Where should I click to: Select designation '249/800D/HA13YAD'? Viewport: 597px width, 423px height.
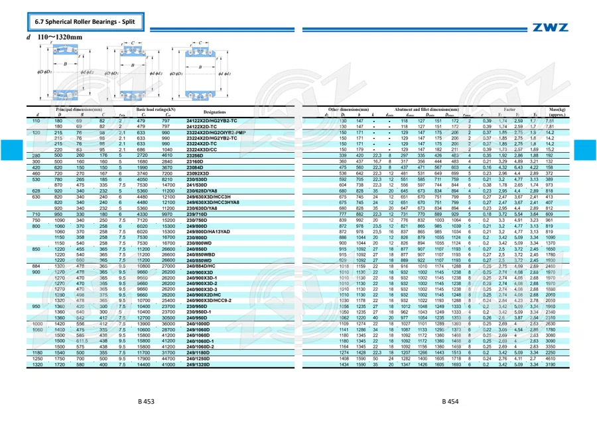[208, 232]
